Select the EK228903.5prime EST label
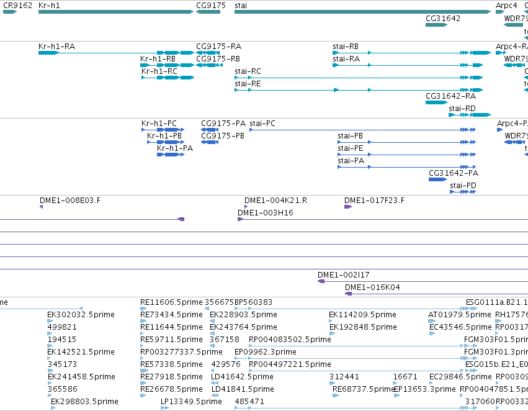The height and width of the screenshot is (411, 528). [x=243, y=315]
